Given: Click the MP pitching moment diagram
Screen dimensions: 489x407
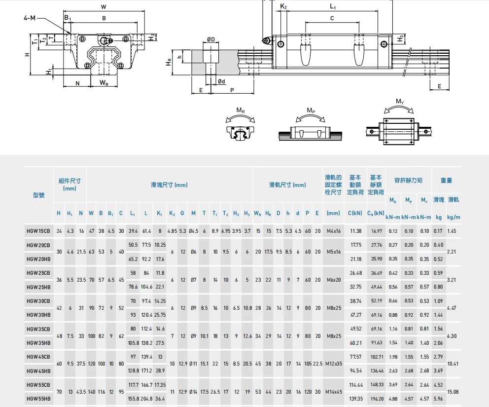Looking at the screenshot, I should (x=310, y=124).
